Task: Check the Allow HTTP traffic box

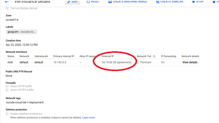Action: tap(7, 86)
